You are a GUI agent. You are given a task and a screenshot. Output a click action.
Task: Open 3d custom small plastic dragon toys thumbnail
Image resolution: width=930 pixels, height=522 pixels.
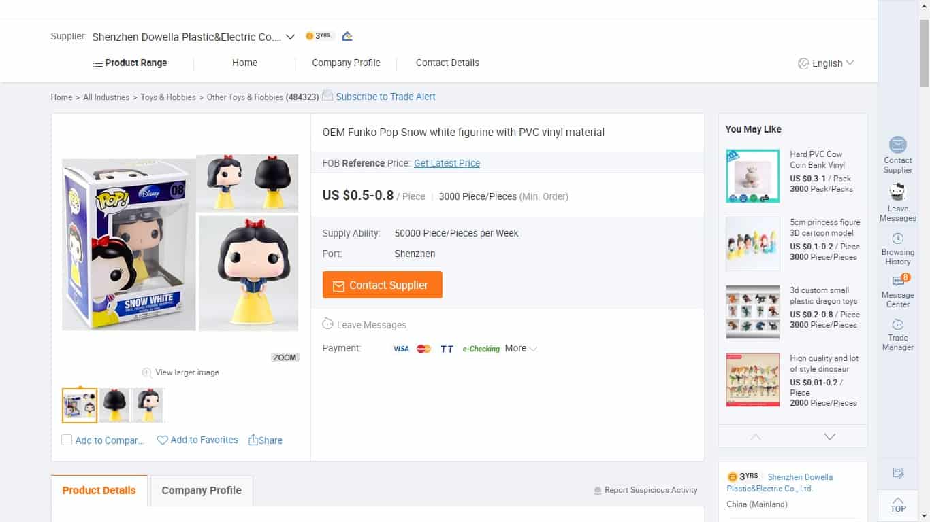coord(753,312)
